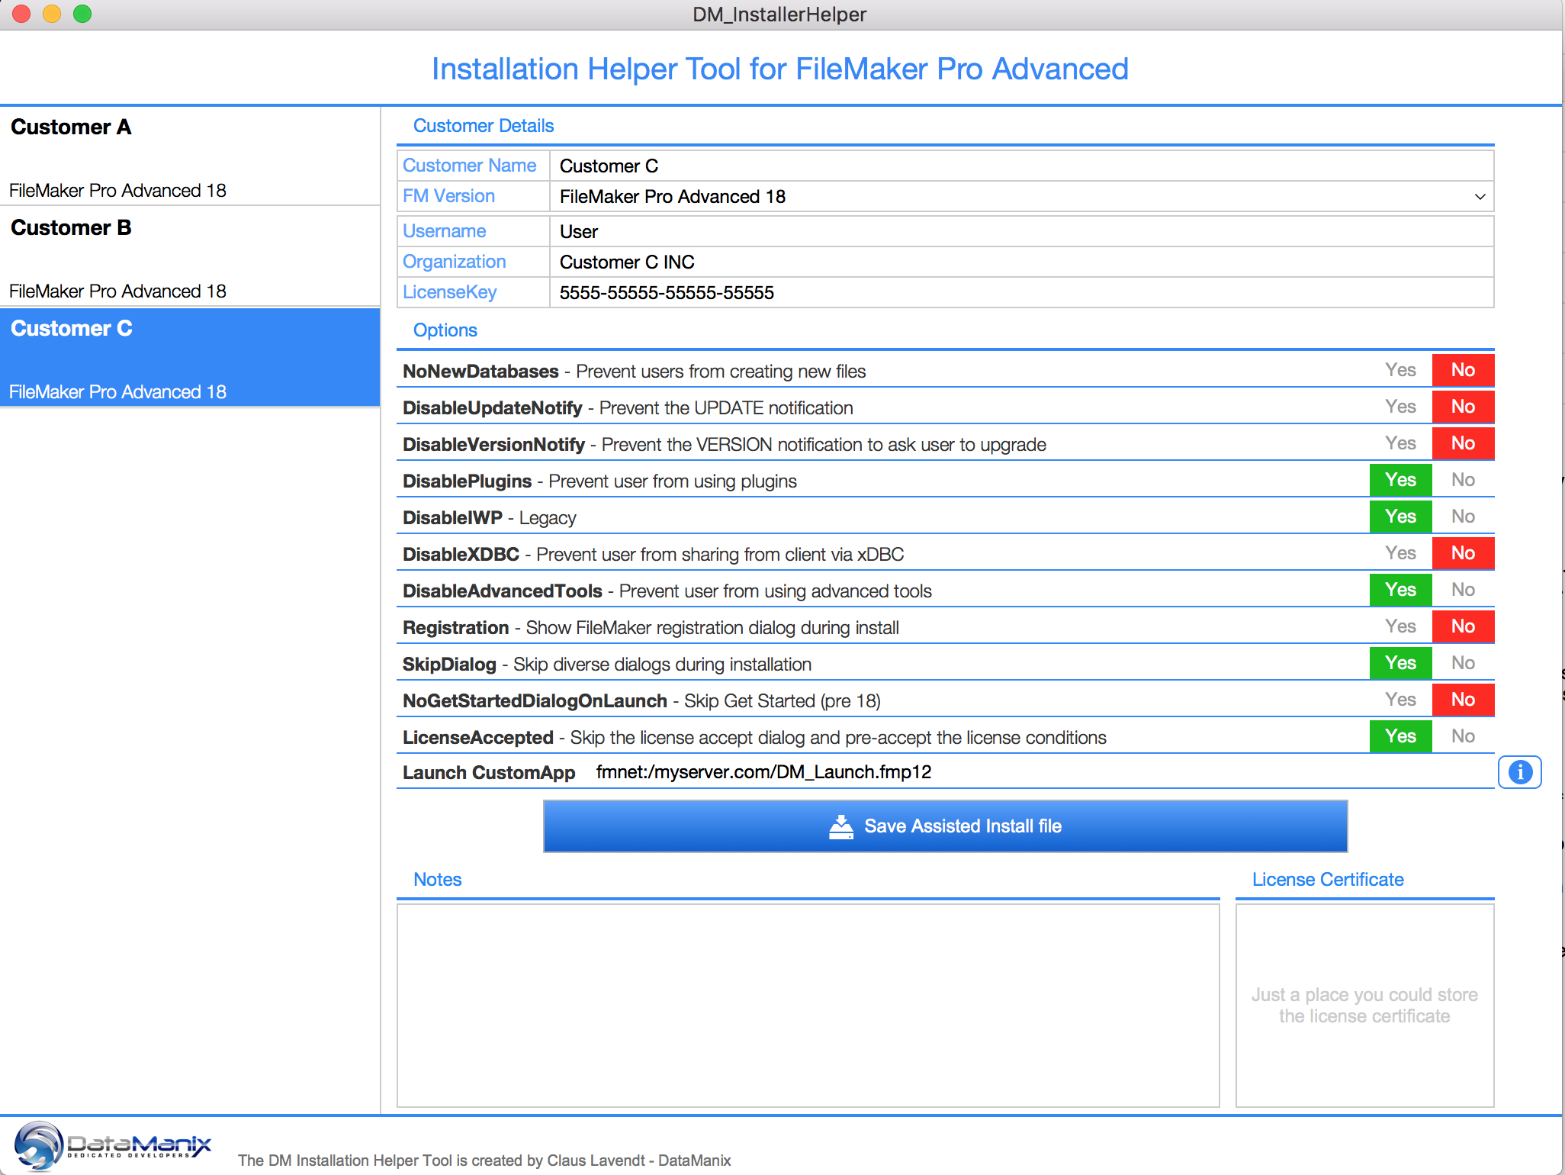Set NoNewDatabases to Yes
Viewport: 1565px width, 1175px height.
(x=1401, y=370)
